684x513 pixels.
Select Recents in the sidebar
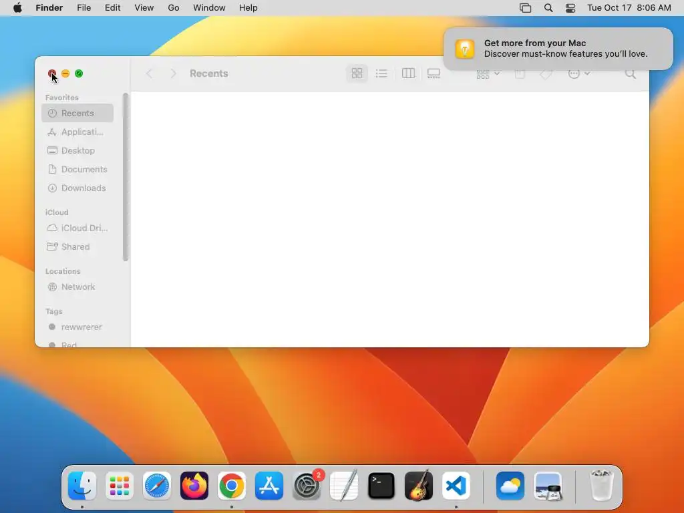pyautogui.click(x=77, y=113)
